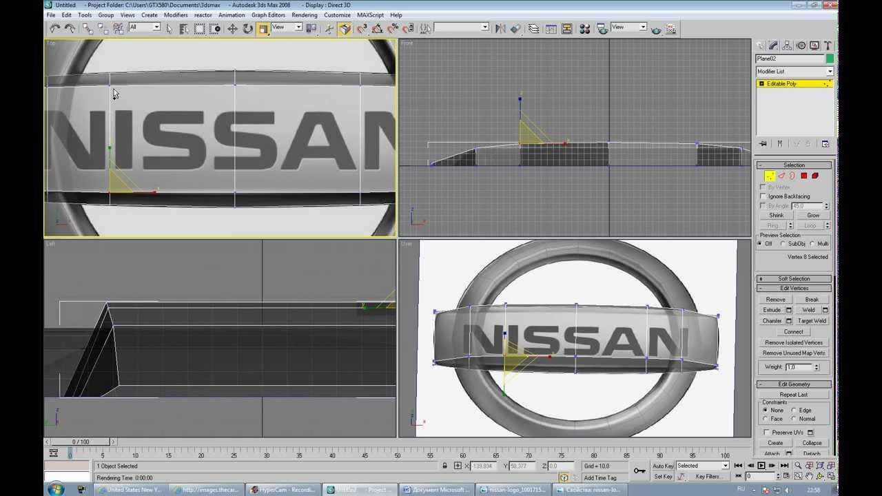Open the MAXScript menu

pyautogui.click(x=371, y=15)
